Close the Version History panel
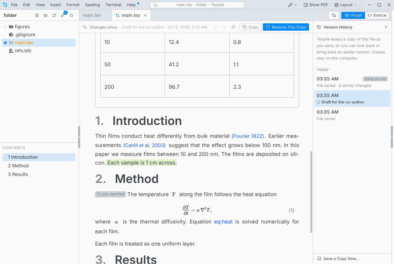Image resolution: width=394 pixels, height=264 pixels. click(x=386, y=27)
